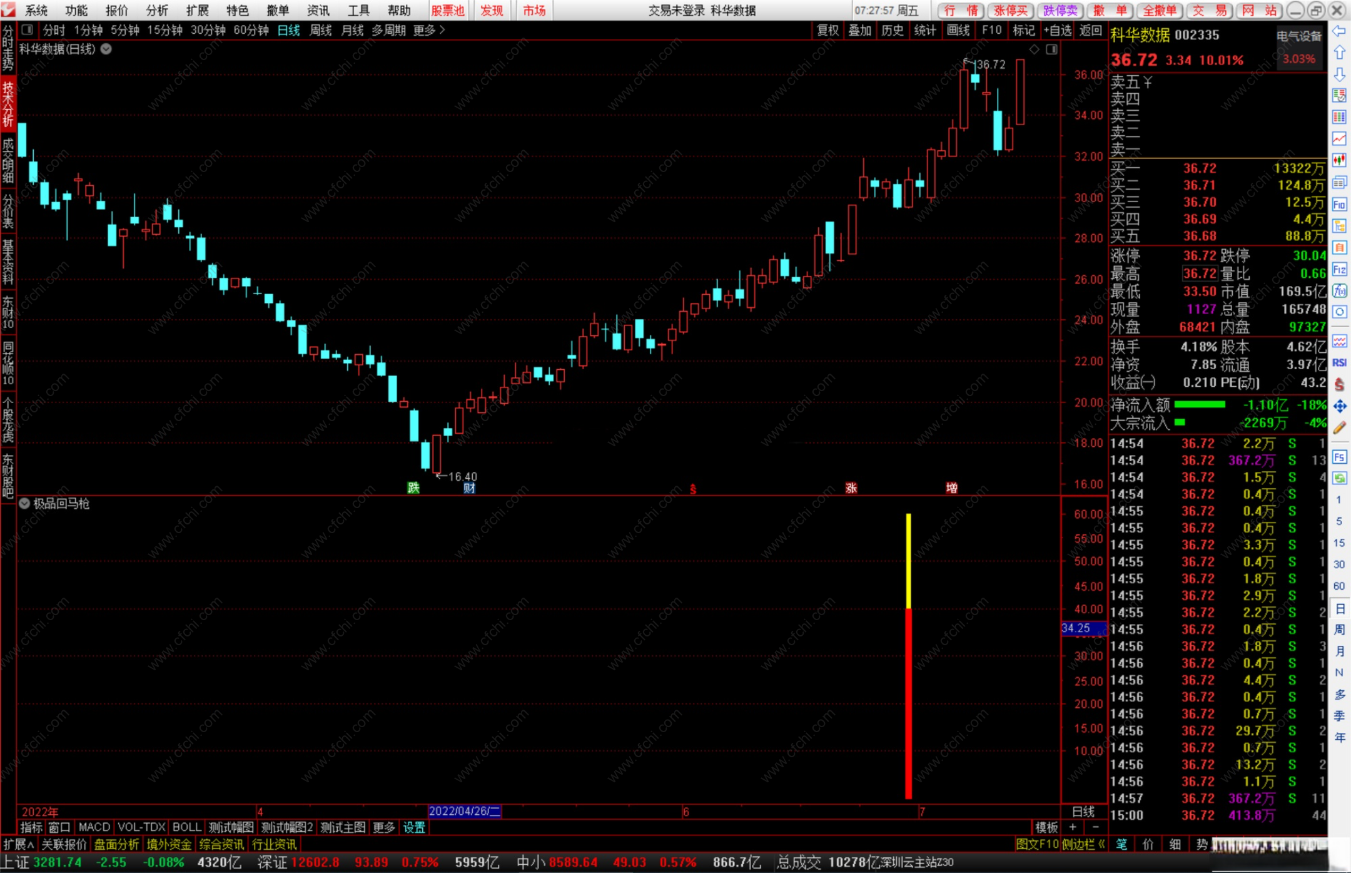This screenshot has height=873, width=1351.
Task: Click the back arrow icon in right sidebar
Action: point(1338,31)
